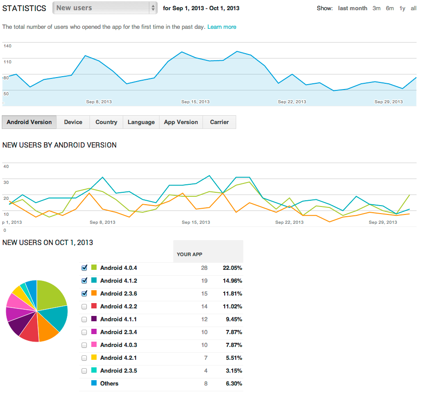Open the New users statistics dropdown
This screenshot has width=421, height=405.
click(x=105, y=8)
